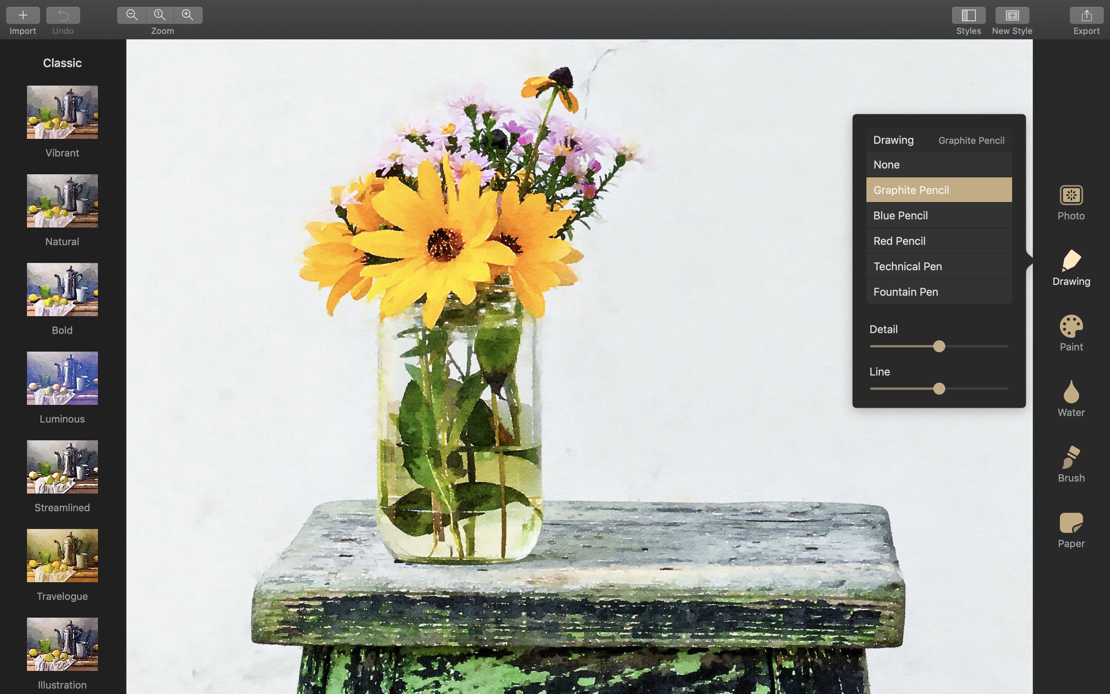Open the Brush settings panel

coord(1071,465)
